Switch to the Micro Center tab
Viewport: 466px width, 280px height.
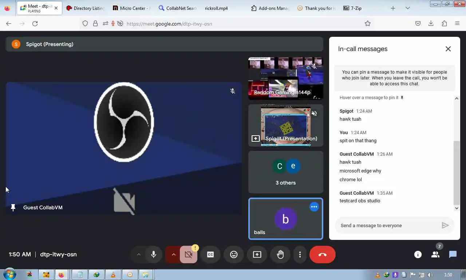tap(131, 8)
